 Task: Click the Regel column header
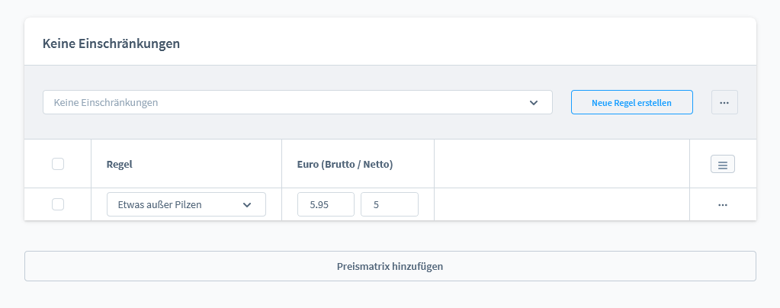click(120, 164)
